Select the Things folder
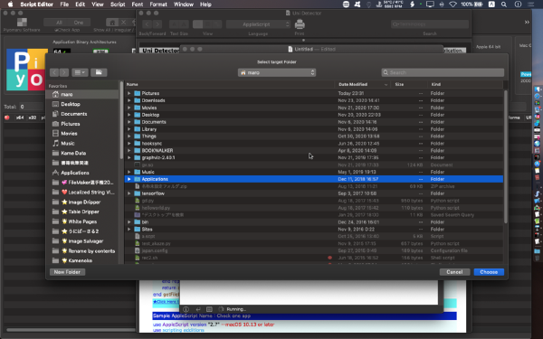 pos(314,137)
